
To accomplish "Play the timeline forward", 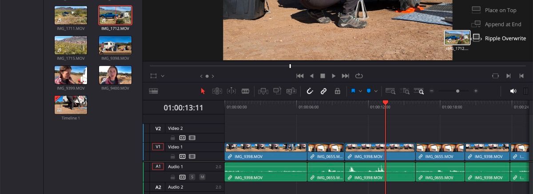I will click(x=334, y=76).
